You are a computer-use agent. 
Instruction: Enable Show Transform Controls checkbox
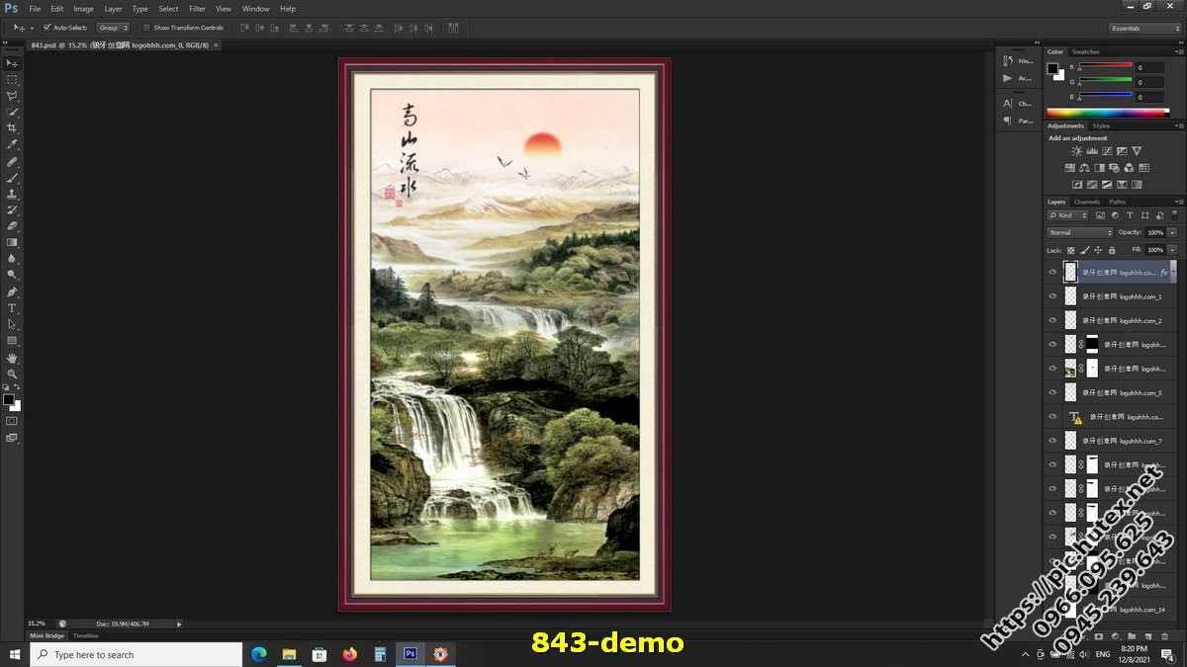click(x=147, y=28)
